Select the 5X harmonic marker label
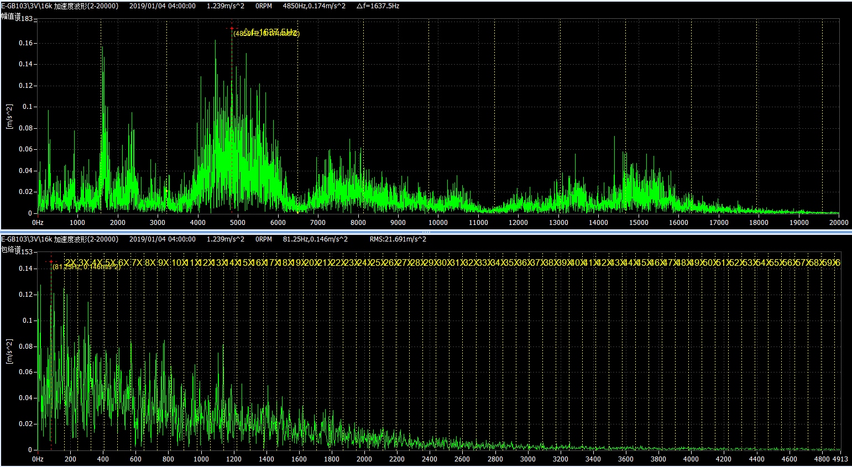 tap(111, 263)
